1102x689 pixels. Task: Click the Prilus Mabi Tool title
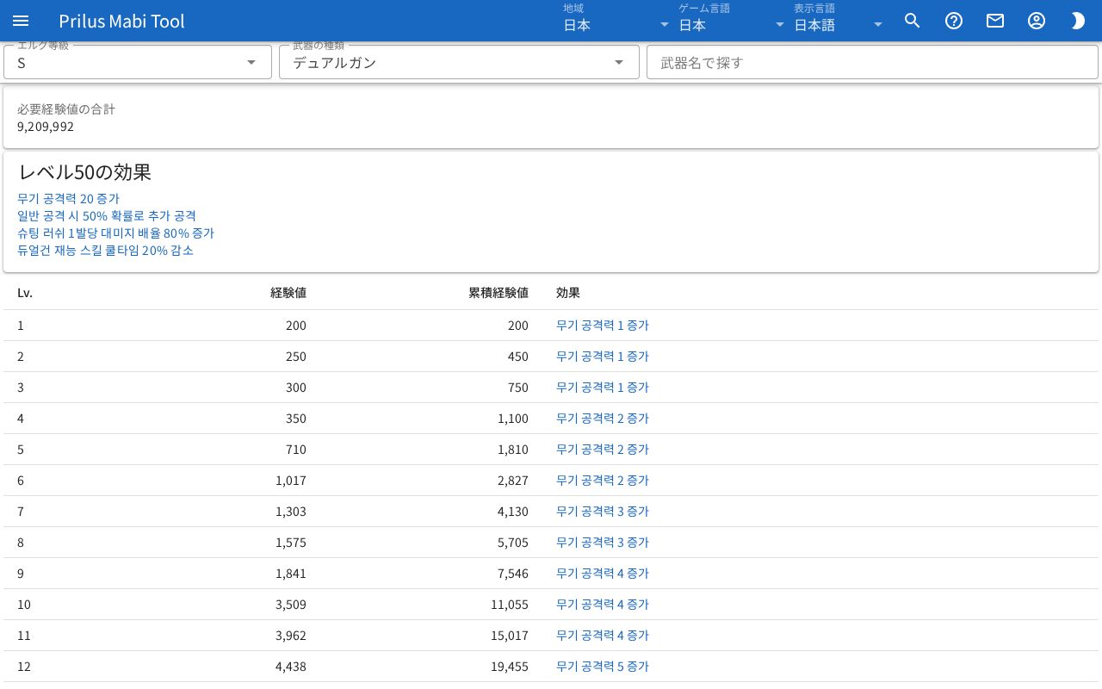[121, 21]
